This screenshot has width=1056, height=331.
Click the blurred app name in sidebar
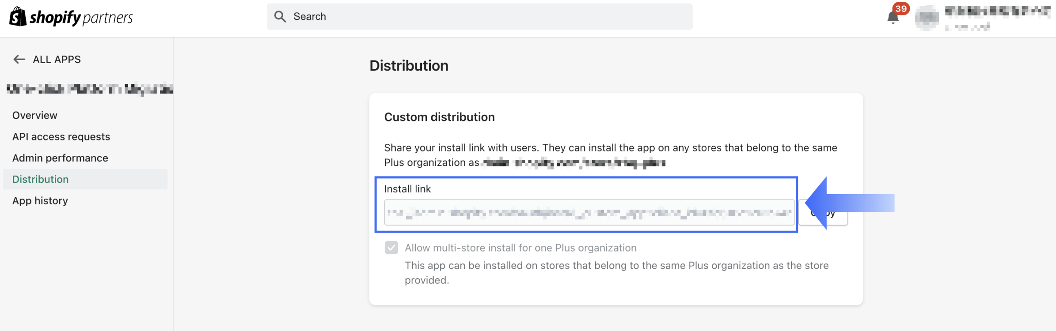pos(90,89)
